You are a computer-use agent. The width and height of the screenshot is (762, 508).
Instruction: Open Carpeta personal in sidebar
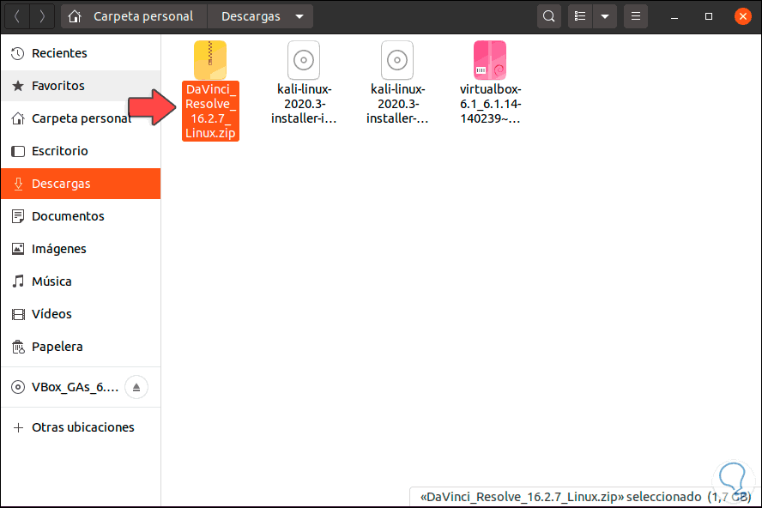pyautogui.click(x=81, y=118)
